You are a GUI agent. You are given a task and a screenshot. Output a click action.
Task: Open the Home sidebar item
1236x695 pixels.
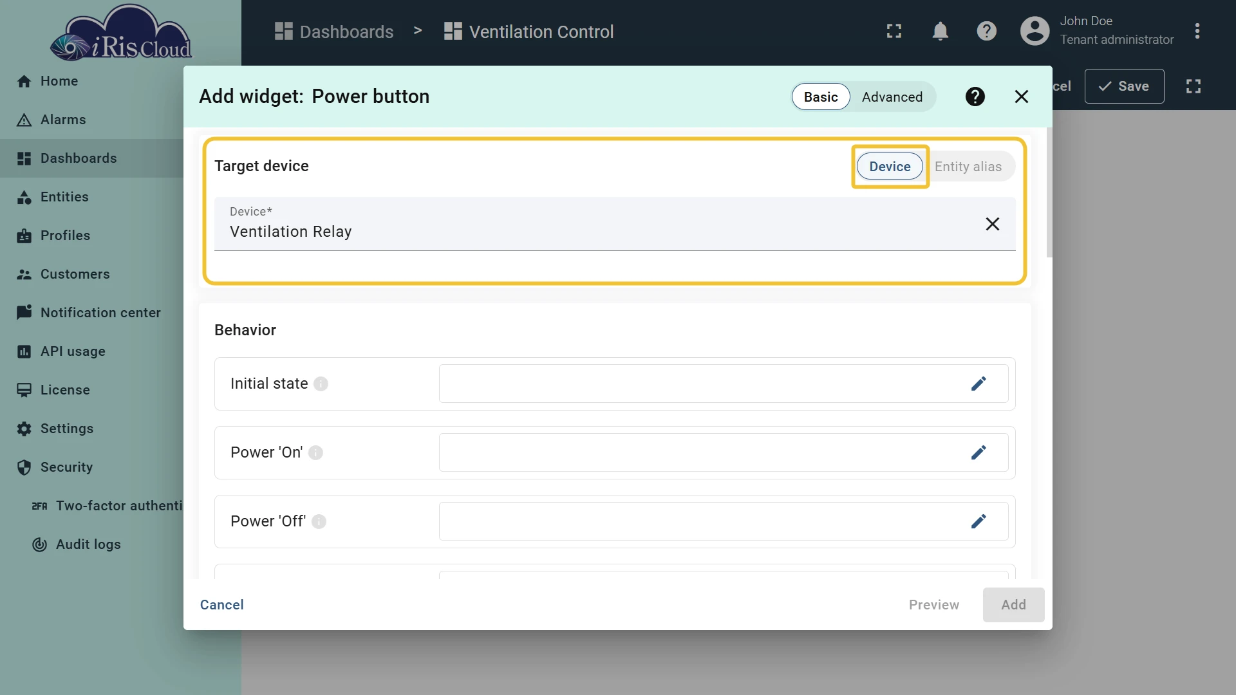pyautogui.click(x=90, y=81)
